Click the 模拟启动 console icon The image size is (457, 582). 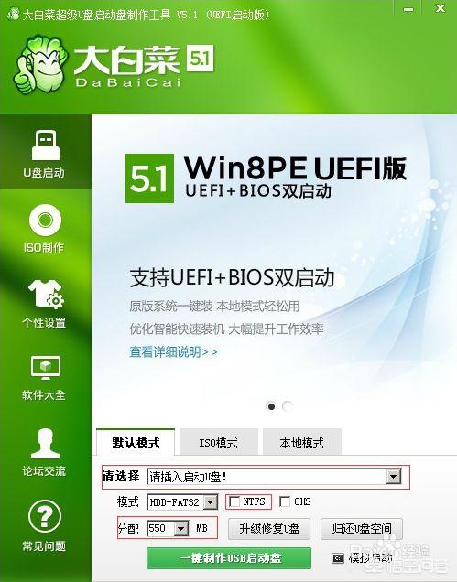click(x=337, y=558)
